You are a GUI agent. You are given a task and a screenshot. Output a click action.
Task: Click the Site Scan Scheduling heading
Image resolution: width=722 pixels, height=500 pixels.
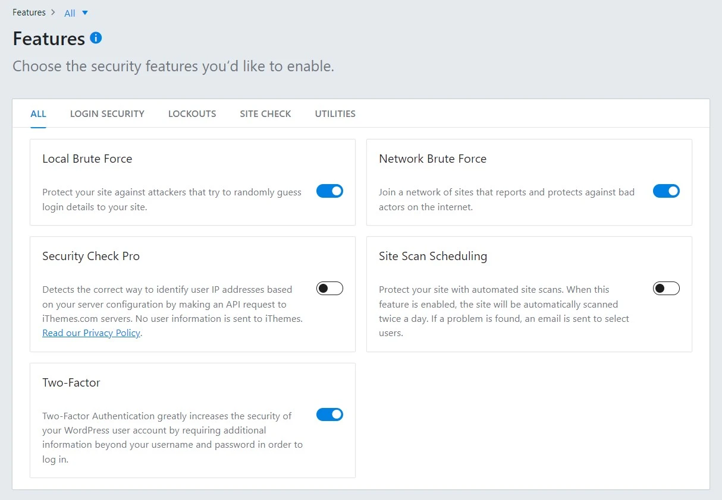point(432,256)
